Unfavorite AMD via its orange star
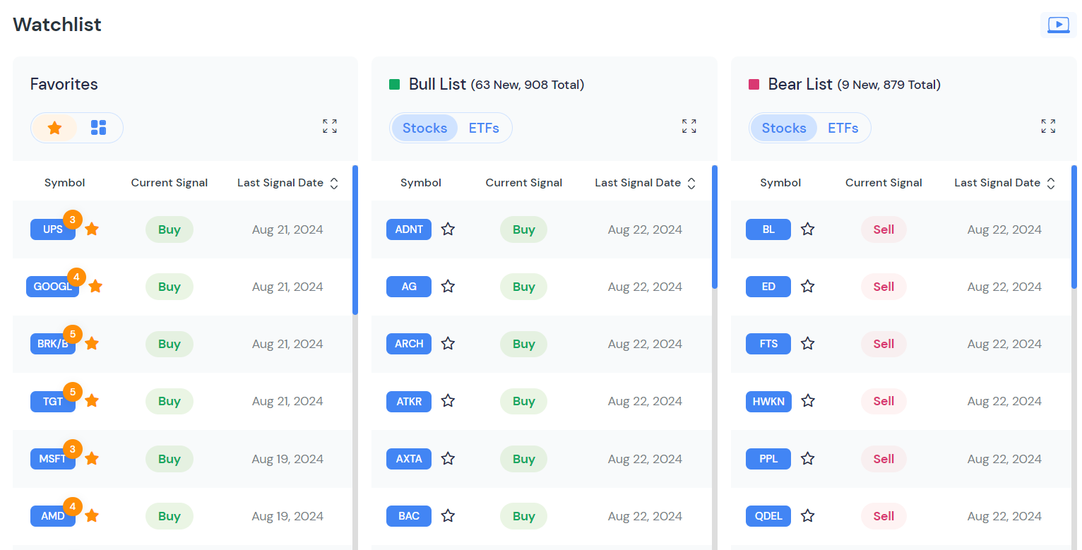 point(92,516)
